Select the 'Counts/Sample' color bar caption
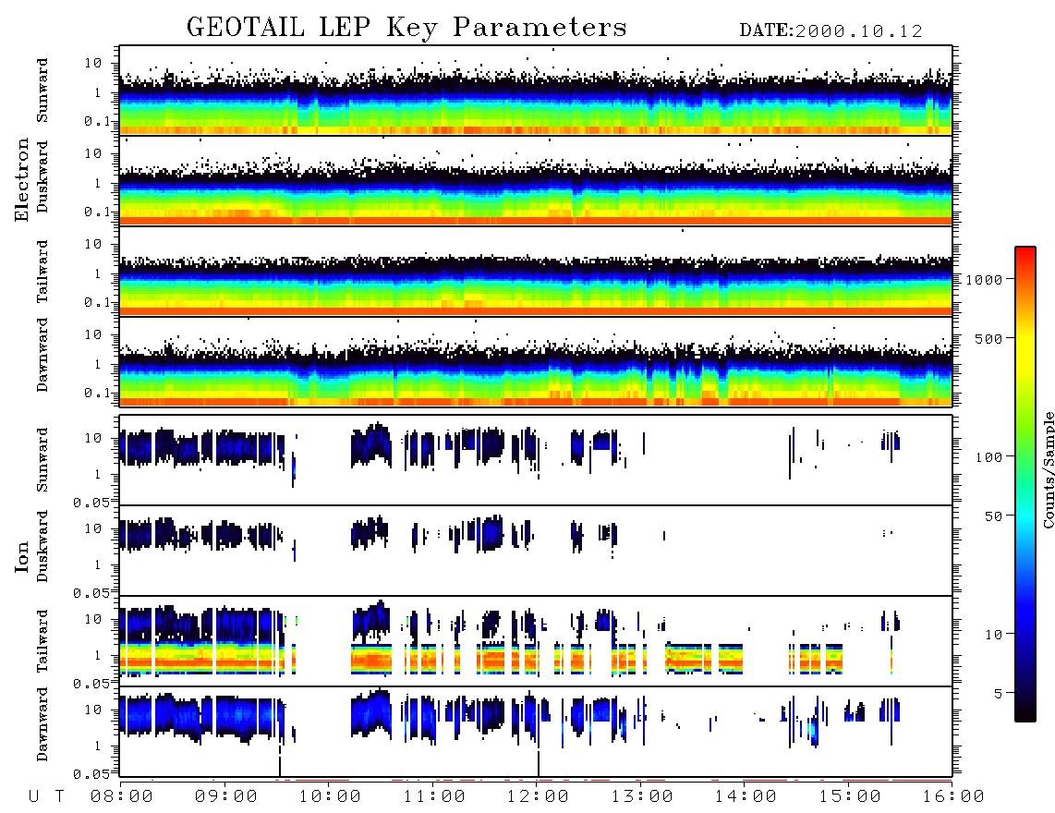This screenshot has height=813, width=1055. (1048, 469)
